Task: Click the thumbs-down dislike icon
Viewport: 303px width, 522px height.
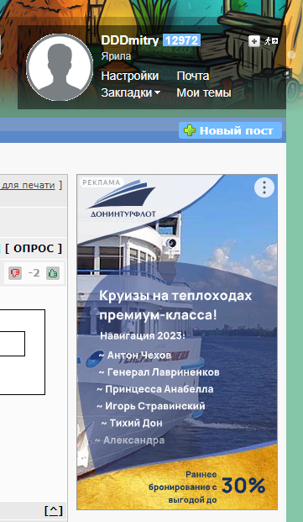Action: (15, 273)
